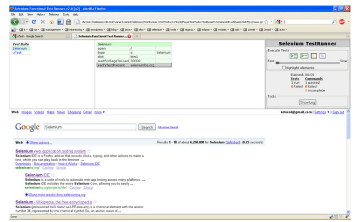Click the waitForPageToLoad command cell
Screen dimensions: 359x222
click(113, 61)
